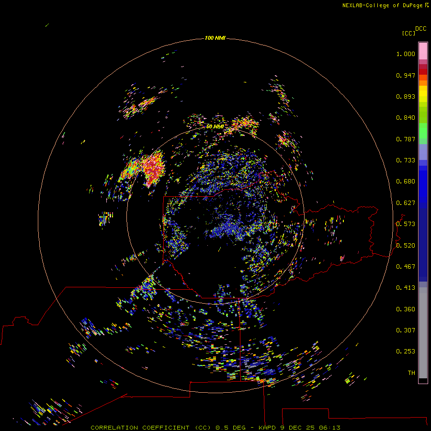Click the large red-pink echo cluster
The width and height of the screenshot is (431, 431).
pyautogui.click(x=153, y=168)
